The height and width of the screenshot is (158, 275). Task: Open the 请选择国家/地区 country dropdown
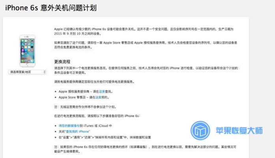coord(27,72)
